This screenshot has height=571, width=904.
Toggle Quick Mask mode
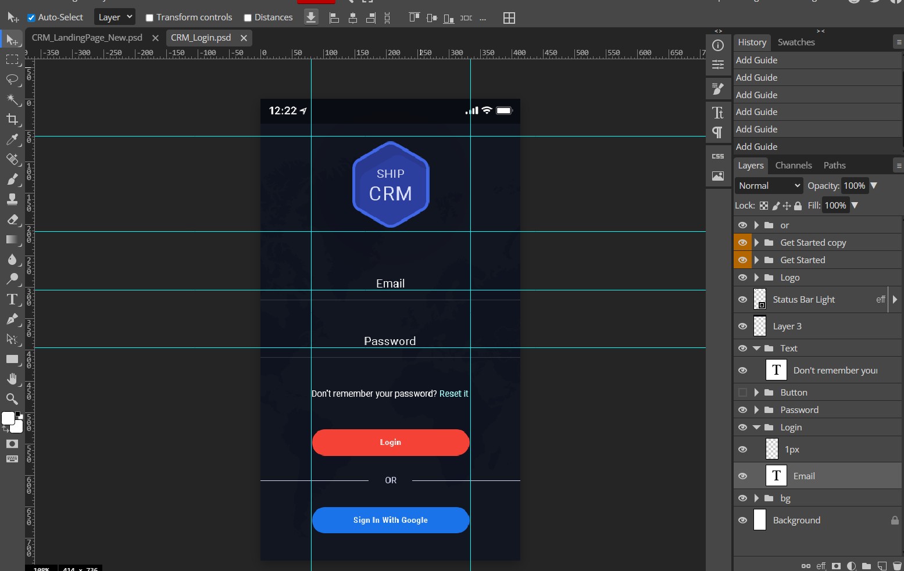(12, 444)
